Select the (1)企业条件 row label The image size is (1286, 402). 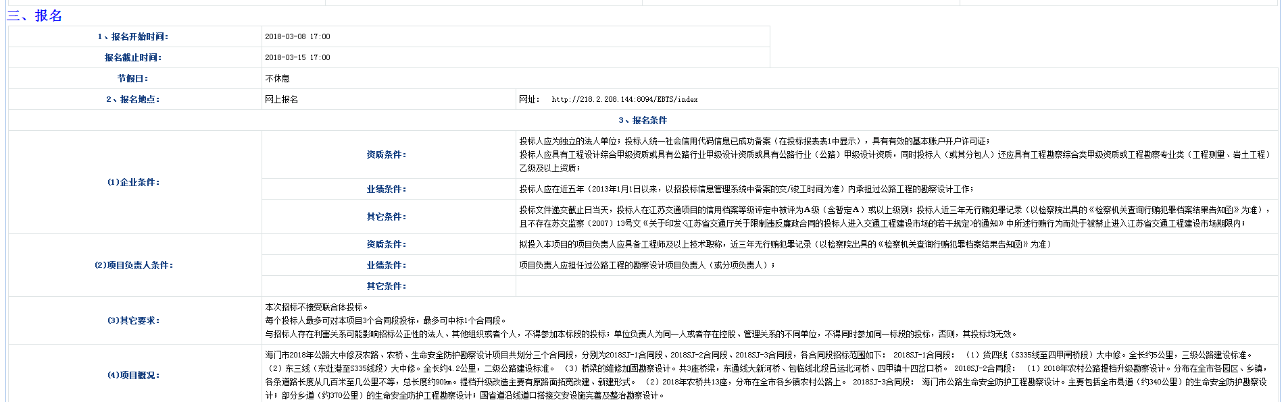(x=134, y=182)
